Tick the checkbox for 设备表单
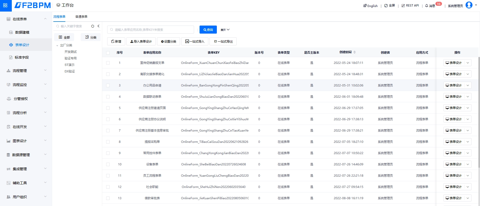The height and width of the screenshot is (206, 480). (108, 164)
